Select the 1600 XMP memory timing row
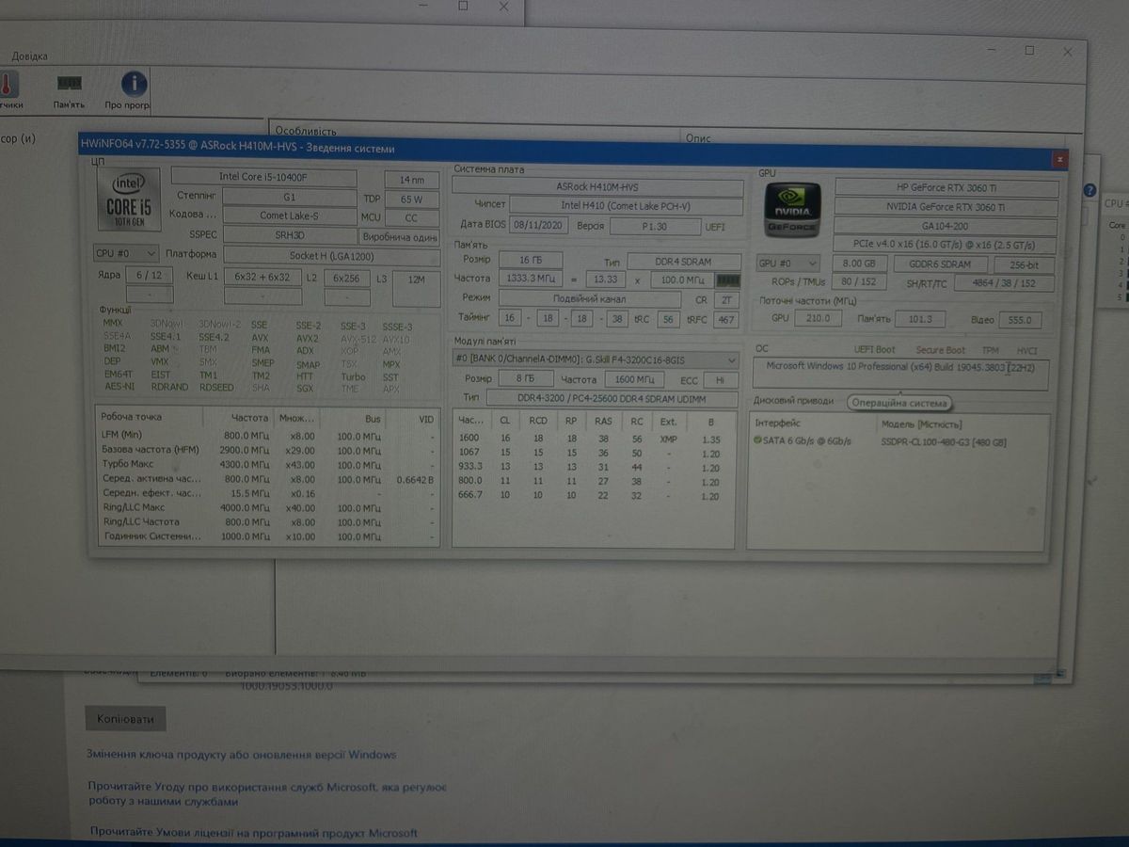This screenshot has height=847, width=1129. [593, 439]
